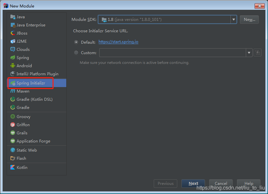Click the Java folder icon
268x194 pixels.
pyautogui.click(x=13, y=17)
